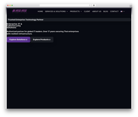The image size is (138, 117).
Task: Open the PRODUCTS menu item
Action: click(x=75, y=11)
